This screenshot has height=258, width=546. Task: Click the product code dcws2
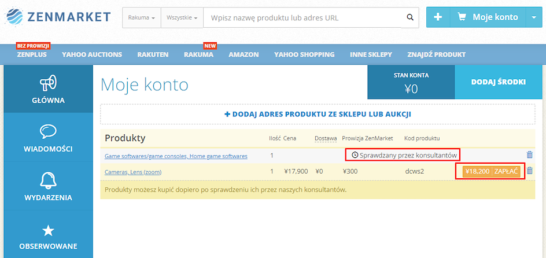click(x=414, y=171)
